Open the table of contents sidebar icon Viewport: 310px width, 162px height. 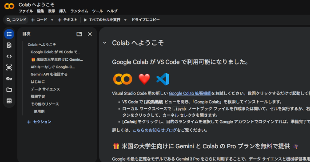(x=9, y=34)
